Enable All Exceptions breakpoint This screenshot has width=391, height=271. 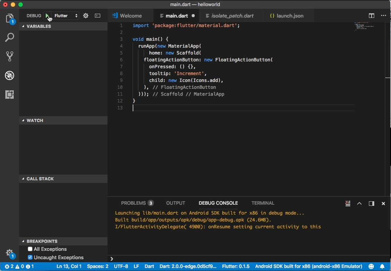(30, 249)
